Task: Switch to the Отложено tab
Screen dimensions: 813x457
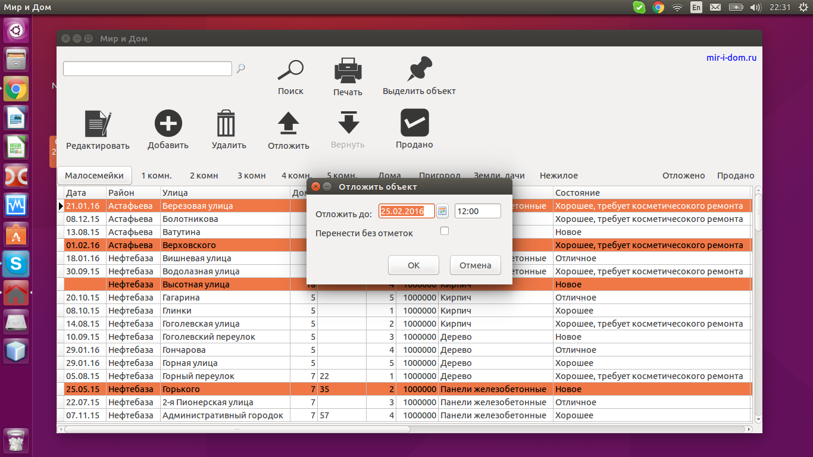Action: pos(684,176)
